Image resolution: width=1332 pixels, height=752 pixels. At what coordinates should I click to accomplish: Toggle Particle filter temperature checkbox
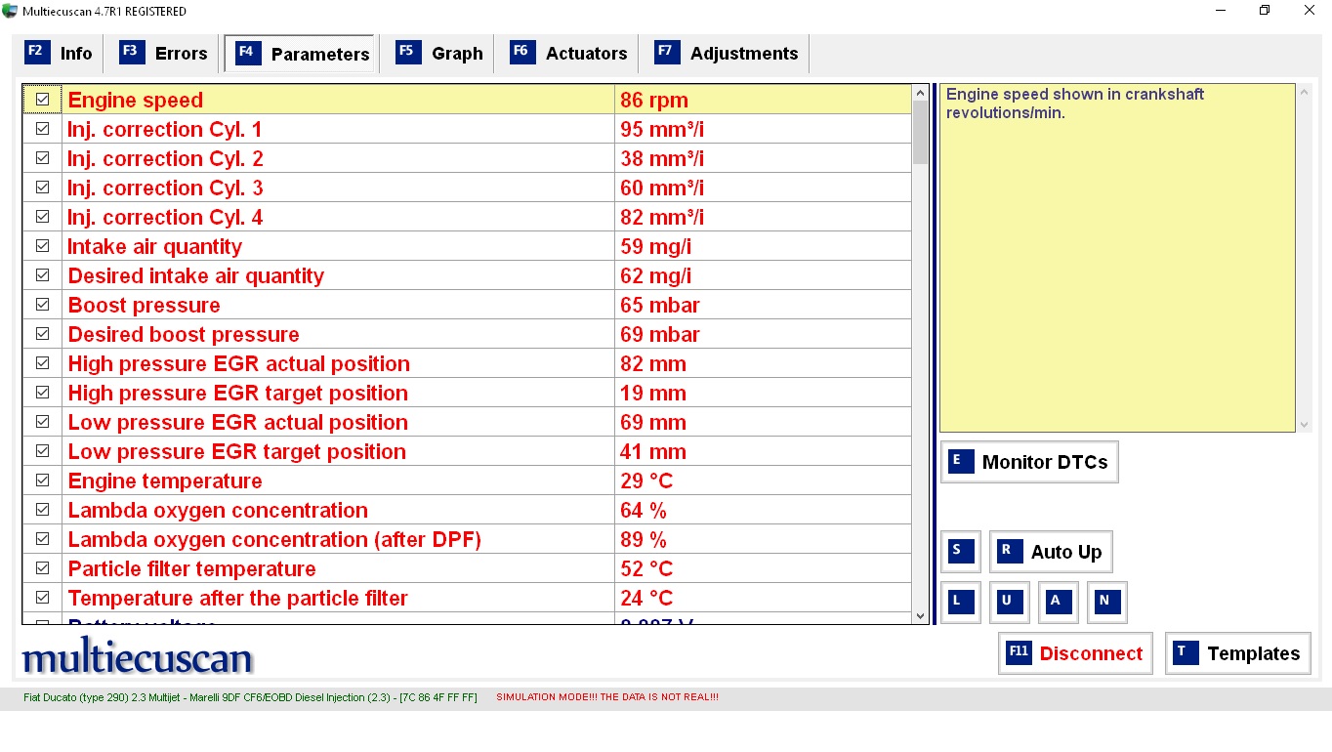(42, 568)
